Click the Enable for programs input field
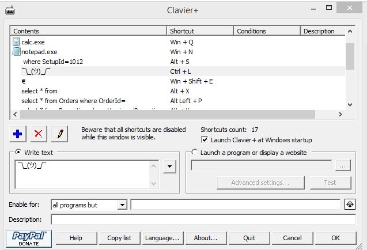The image size is (367, 250). point(236,204)
